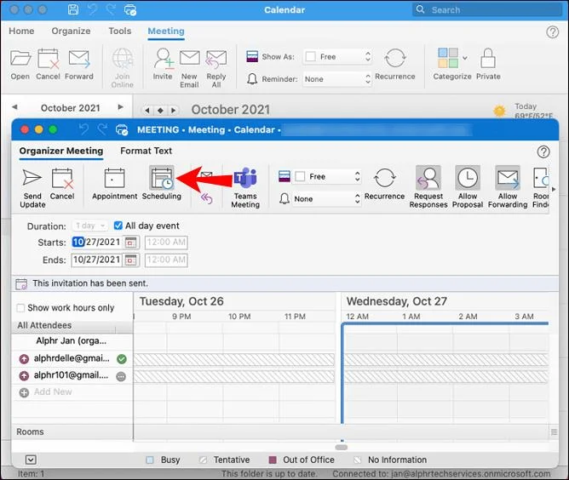The width and height of the screenshot is (569, 480).
Task: Click Add New attendee
Action: pyautogui.click(x=52, y=392)
